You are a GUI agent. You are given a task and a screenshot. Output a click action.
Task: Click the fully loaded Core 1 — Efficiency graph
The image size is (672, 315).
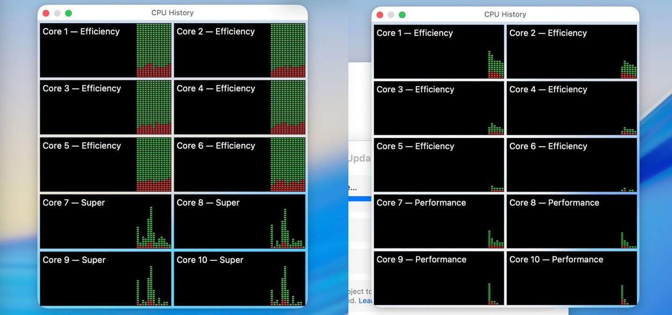click(106, 50)
